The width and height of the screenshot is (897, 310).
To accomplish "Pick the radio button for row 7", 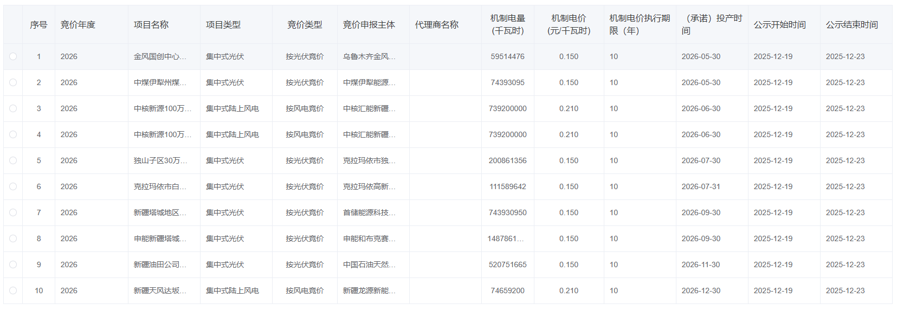I will (13, 212).
